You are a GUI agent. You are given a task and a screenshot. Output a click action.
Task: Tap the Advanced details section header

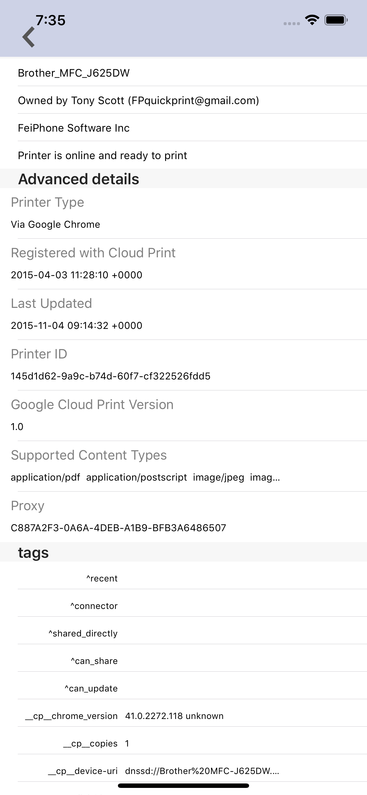coord(79,179)
